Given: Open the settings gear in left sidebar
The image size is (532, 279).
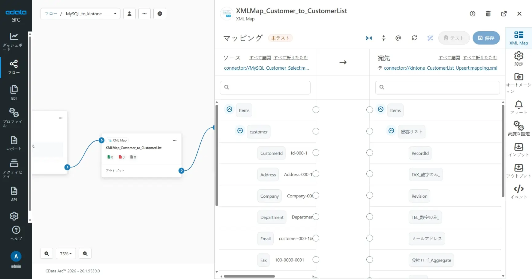Looking at the screenshot, I should (x=14, y=216).
